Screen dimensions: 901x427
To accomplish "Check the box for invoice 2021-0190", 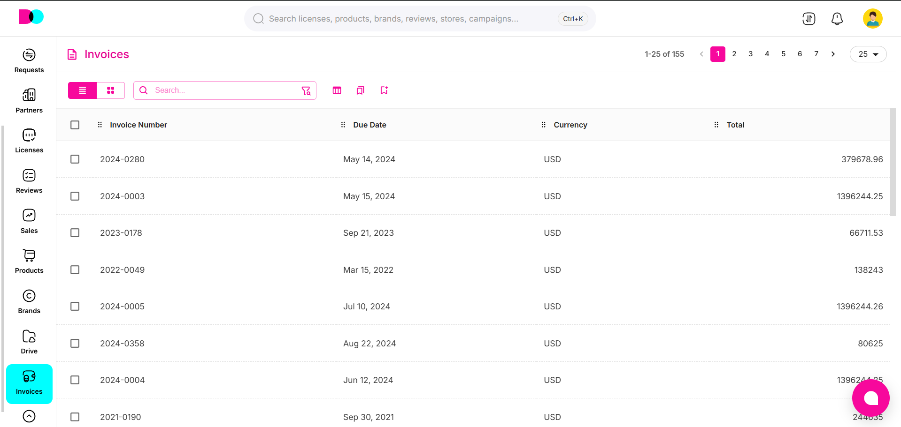I will coord(75,417).
